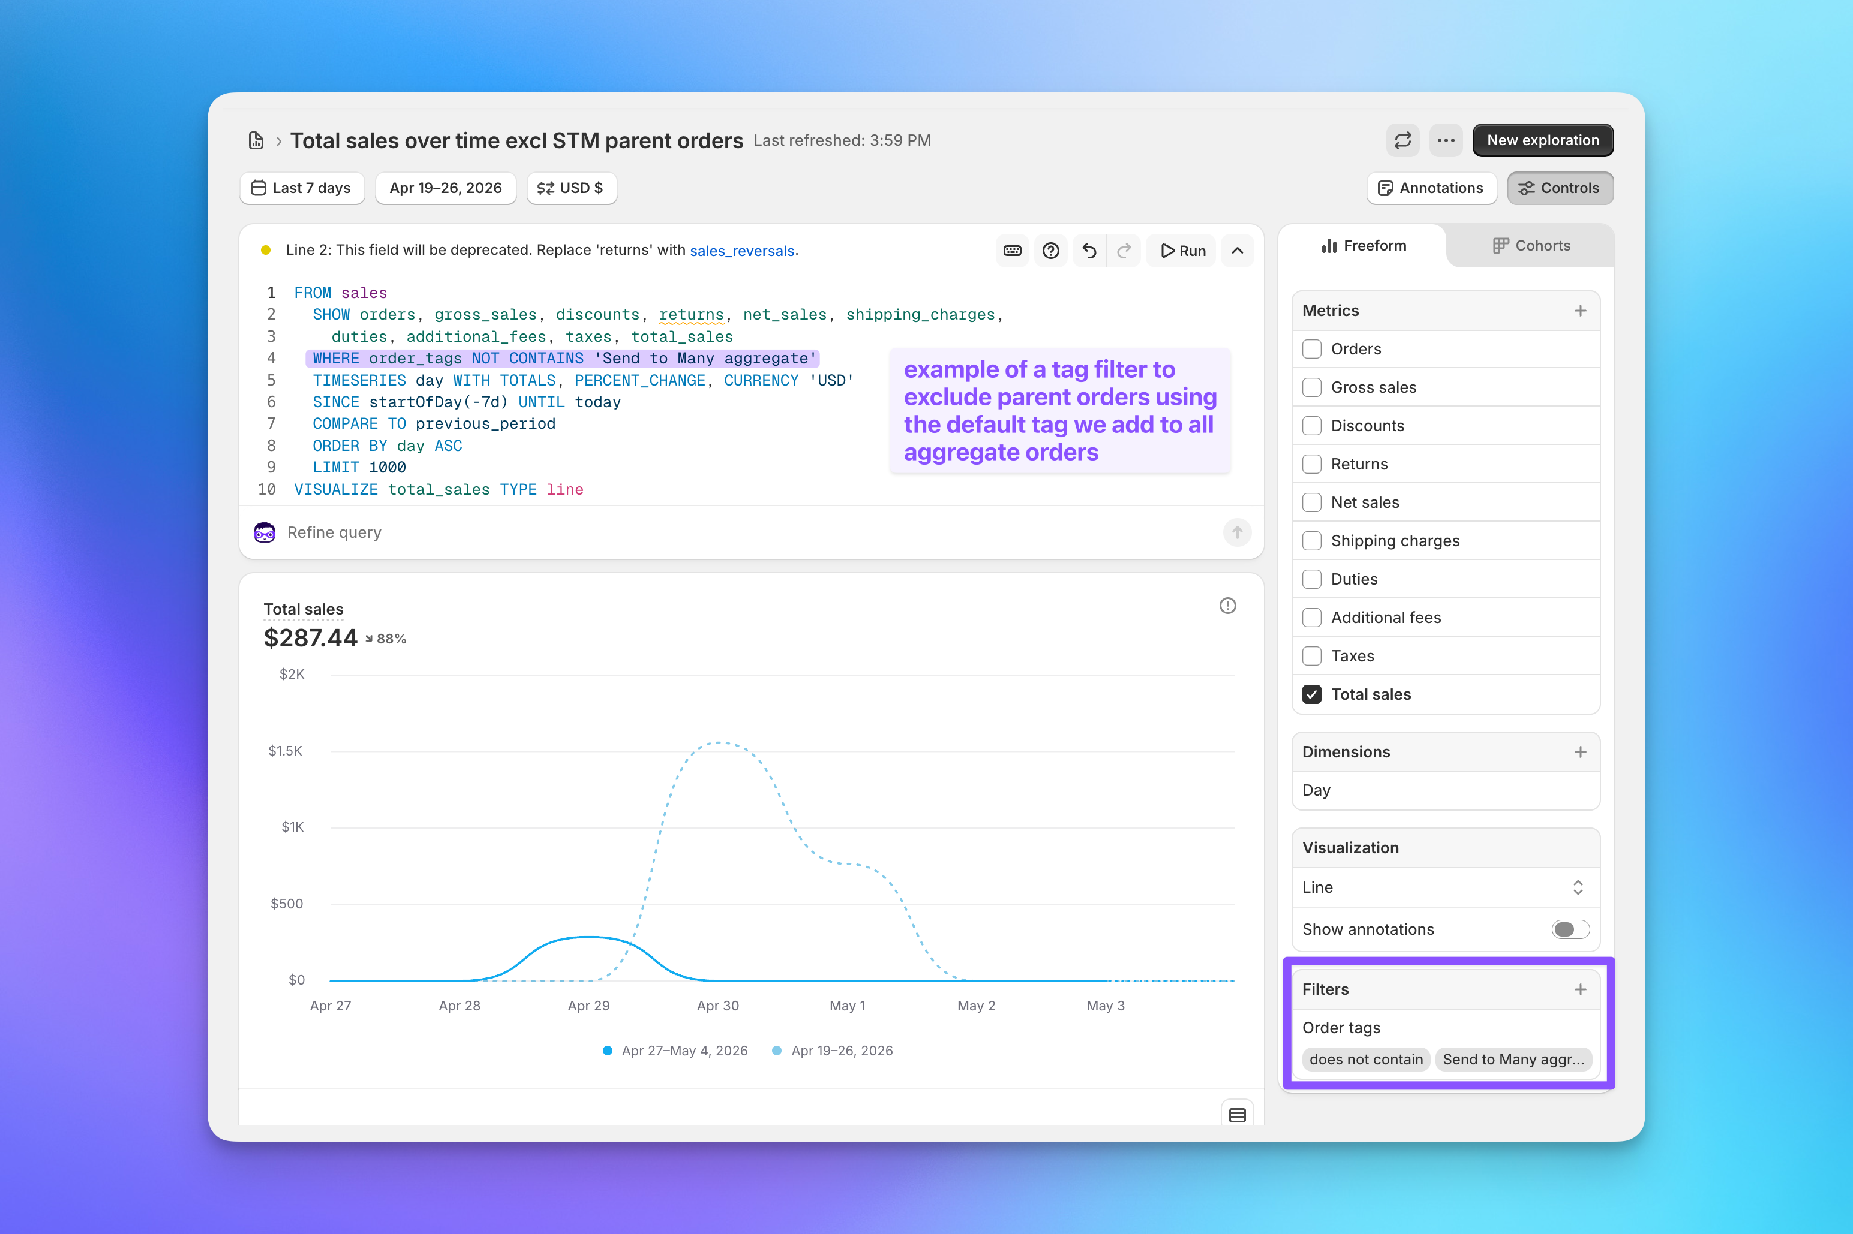Check the Orders metric

pyautogui.click(x=1312, y=350)
